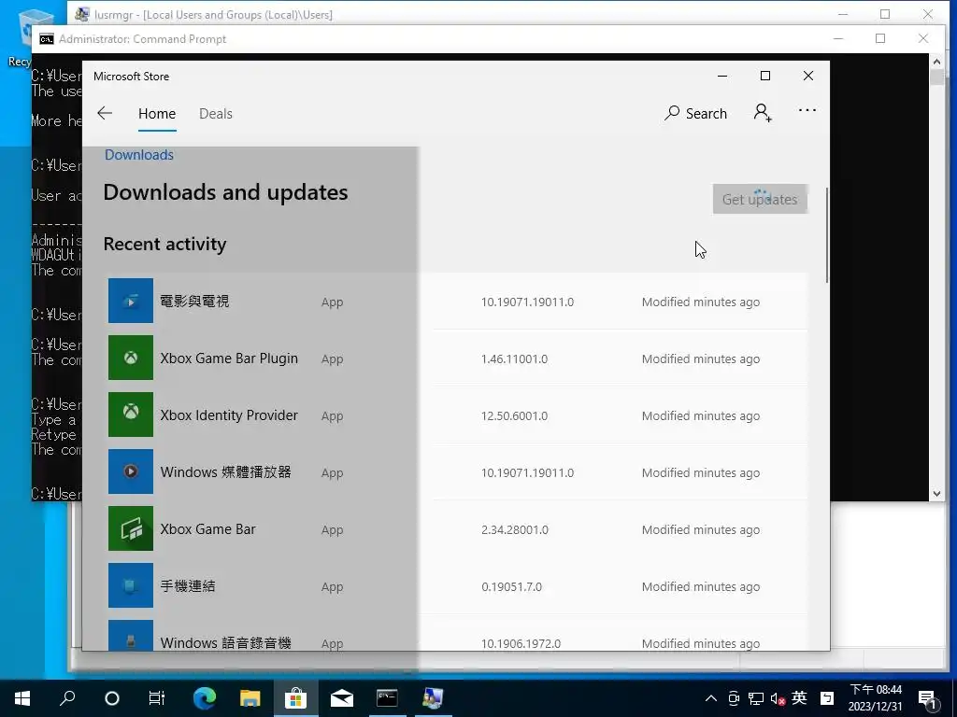Click the IME mode tray icon
Image resolution: width=957 pixels, height=717 pixels.
click(x=827, y=698)
